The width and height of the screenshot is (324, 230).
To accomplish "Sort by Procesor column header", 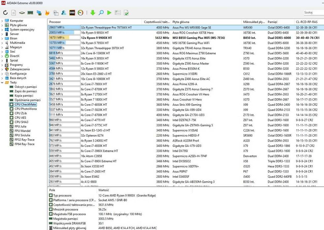I will tap(55, 22).
